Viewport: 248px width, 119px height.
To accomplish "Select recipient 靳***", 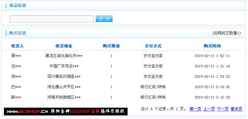I will [16, 97].
